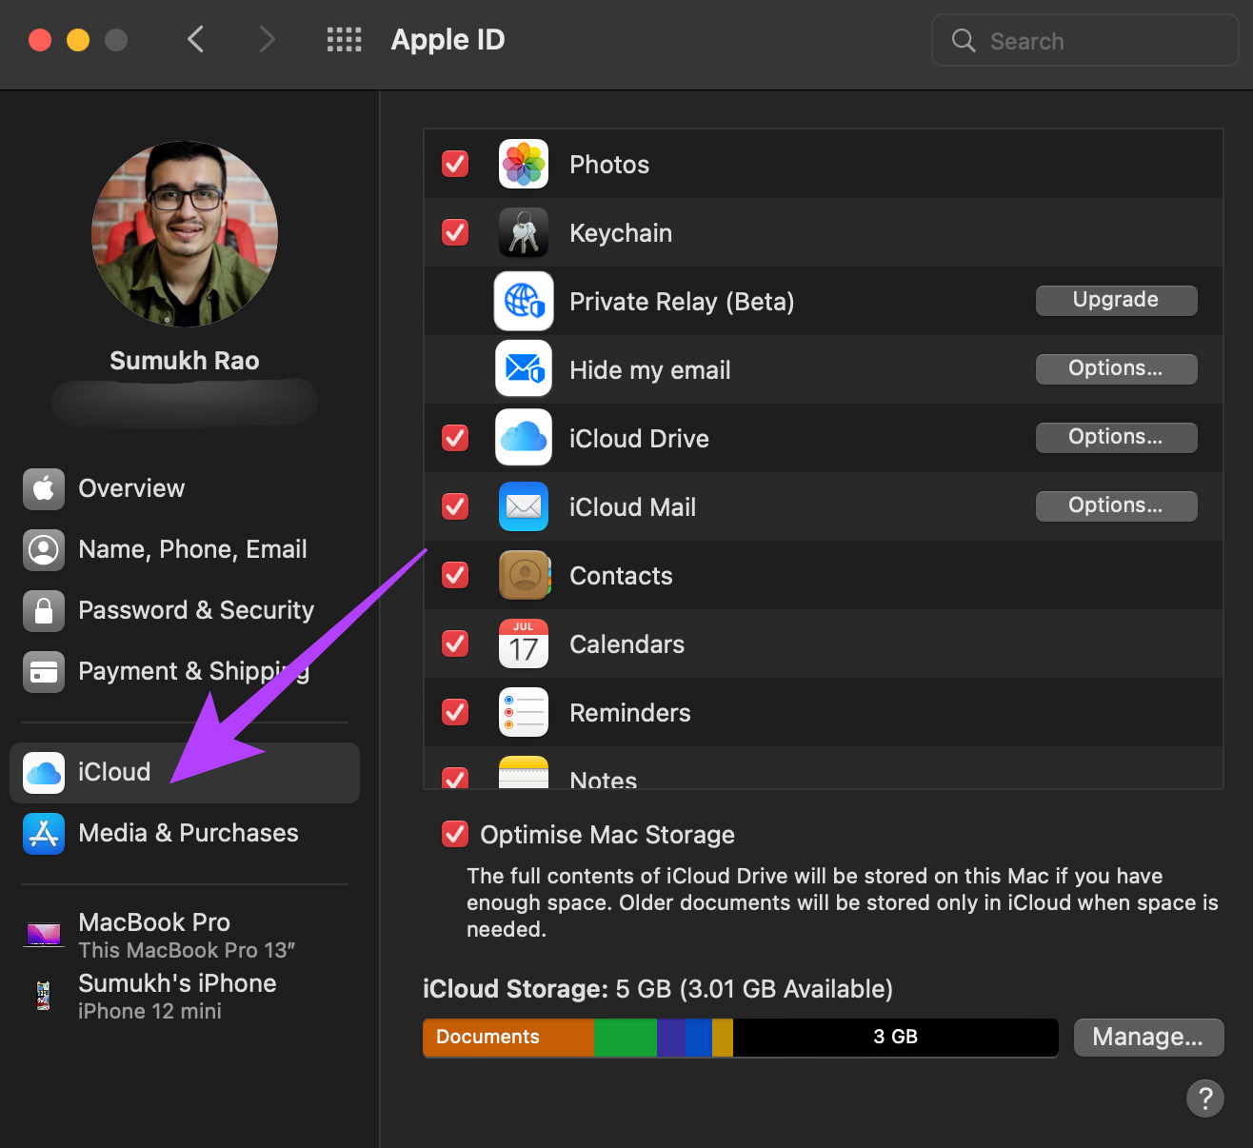Click the Reminders list icon
This screenshot has height=1148, width=1253.
tap(524, 712)
